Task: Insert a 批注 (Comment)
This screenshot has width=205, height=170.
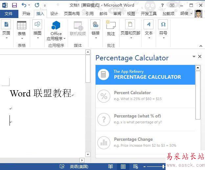Action: [x=111, y=28]
